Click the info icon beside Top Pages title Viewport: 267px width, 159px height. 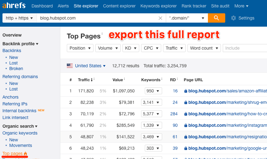pyautogui.click(x=102, y=33)
